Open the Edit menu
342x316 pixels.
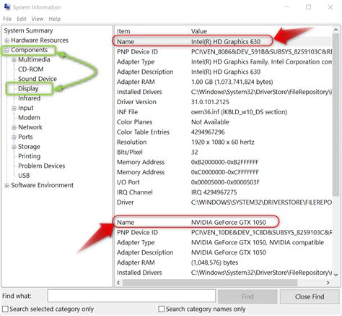coord(22,19)
